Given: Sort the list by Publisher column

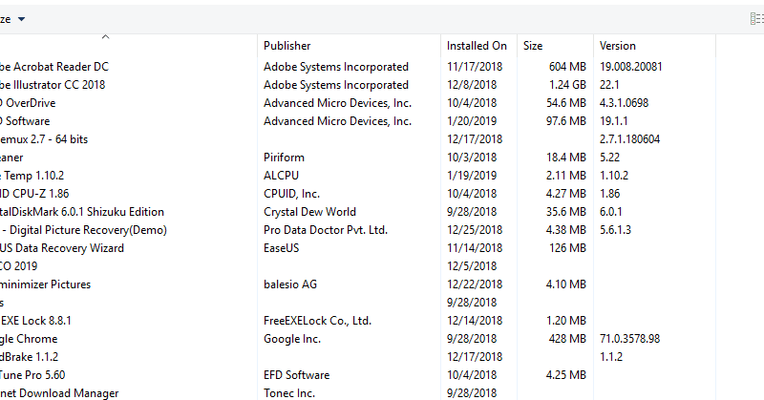Looking at the screenshot, I should (x=349, y=46).
